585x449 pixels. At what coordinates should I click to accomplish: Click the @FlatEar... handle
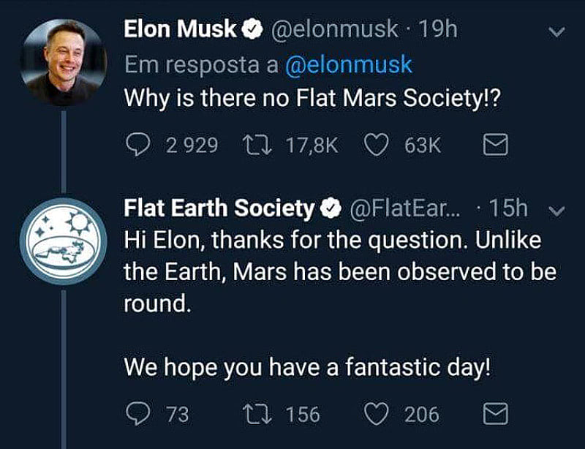pyautogui.click(x=406, y=208)
